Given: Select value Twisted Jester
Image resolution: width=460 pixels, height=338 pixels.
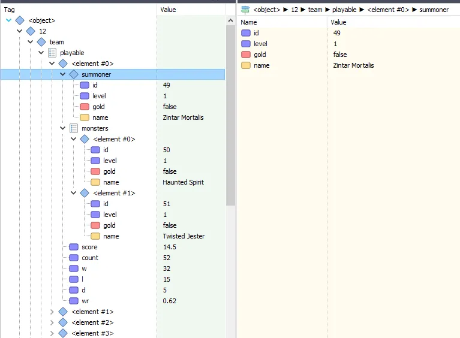Looking at the screenshot, I should pos(184,236).
